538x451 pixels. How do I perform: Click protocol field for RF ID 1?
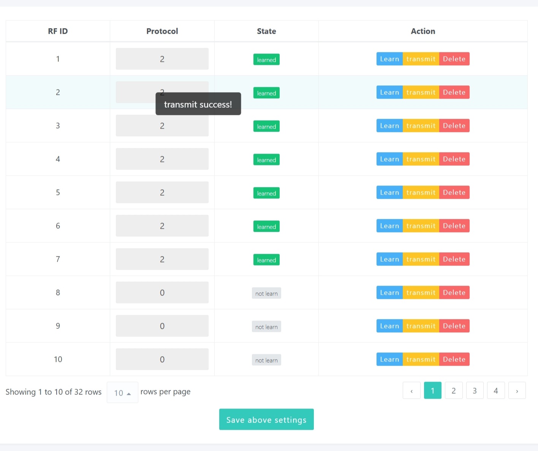[x=162, y=59]
